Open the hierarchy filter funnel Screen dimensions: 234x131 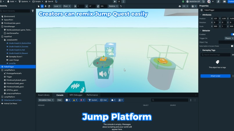tap(33, 11)
